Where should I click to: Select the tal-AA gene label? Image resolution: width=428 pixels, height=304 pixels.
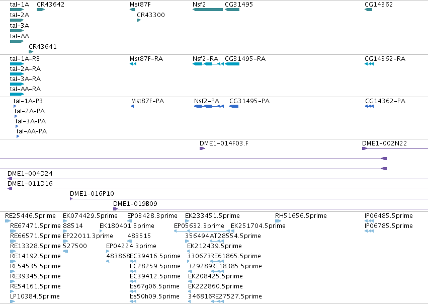tap(20, 36)
